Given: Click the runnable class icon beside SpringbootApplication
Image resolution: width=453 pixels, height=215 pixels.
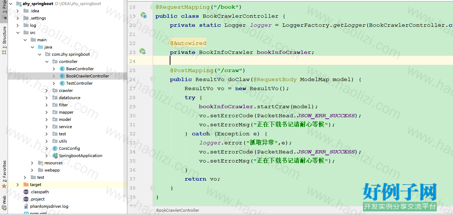Looking at the screenshot, I should (x=55, y=156).
